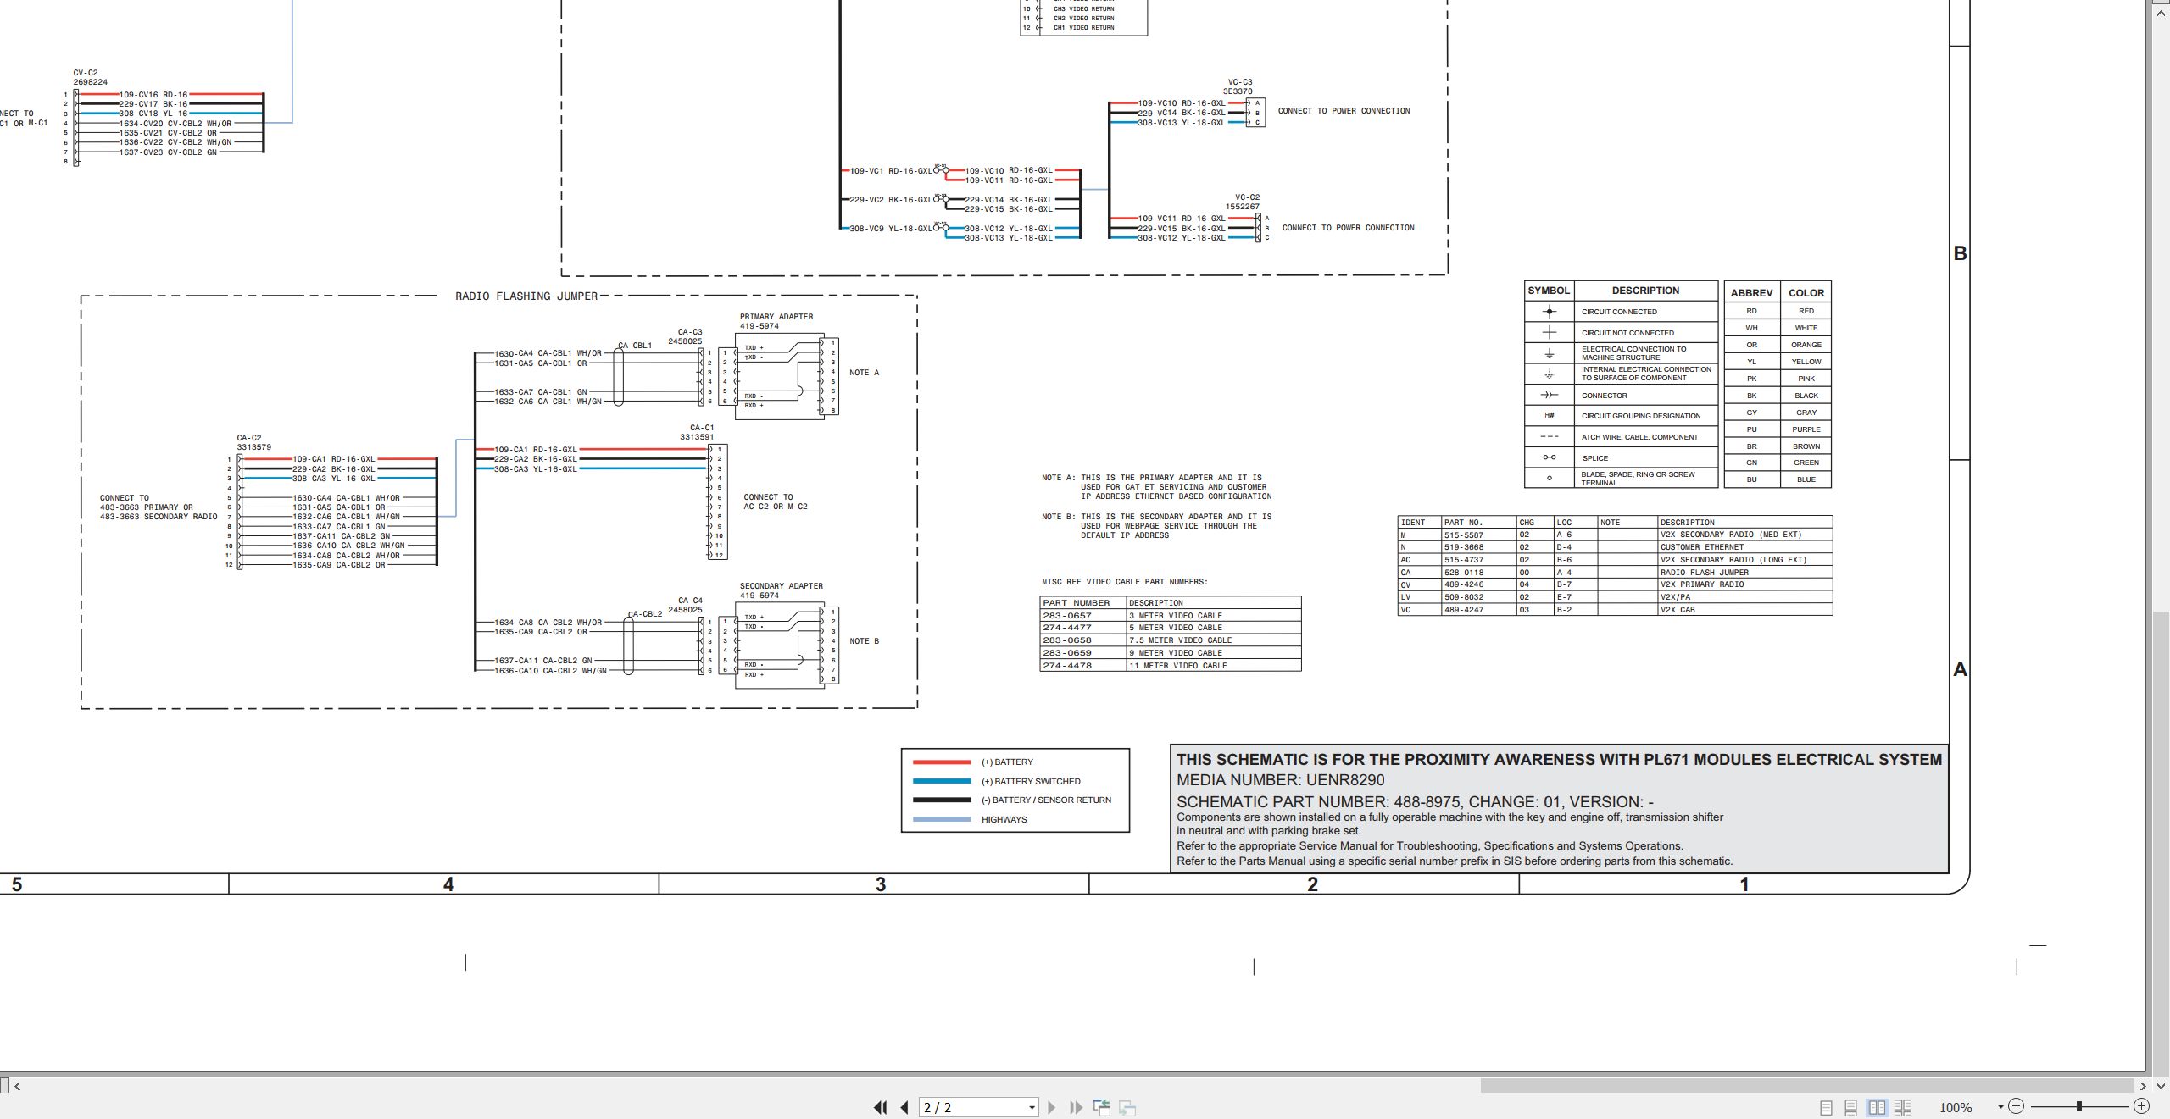Click the MEDIA NUMBER: UENR8290 text

pos(1281,780)
